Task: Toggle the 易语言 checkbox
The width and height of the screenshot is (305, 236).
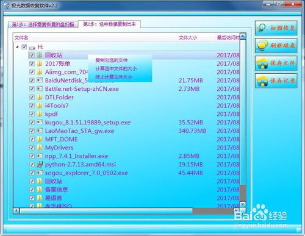Action: pos(32,198)
